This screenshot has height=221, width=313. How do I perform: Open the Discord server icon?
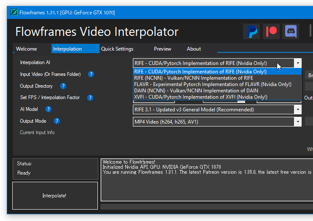click(291, 32)
